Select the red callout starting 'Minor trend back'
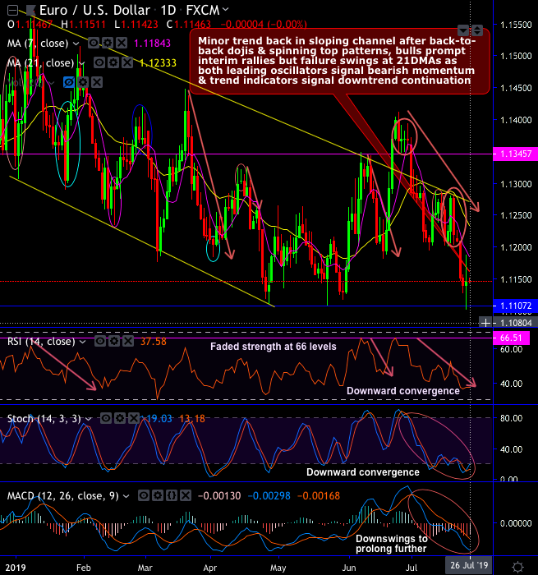 coord(339,61)
